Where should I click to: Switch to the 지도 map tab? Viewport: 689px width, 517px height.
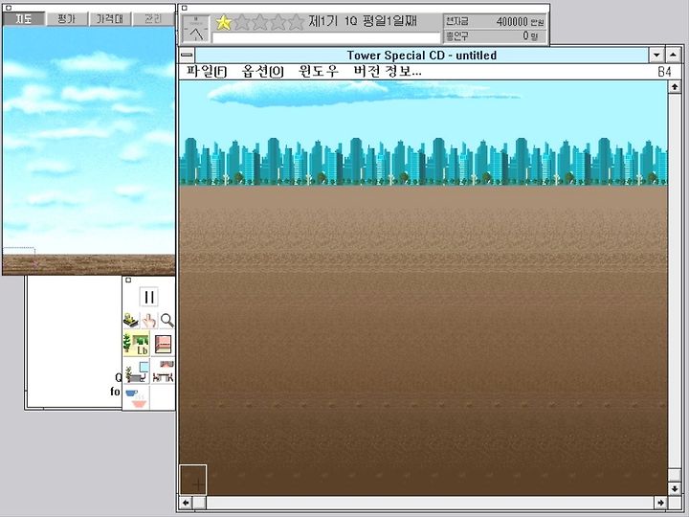click(x=24, y=19)
